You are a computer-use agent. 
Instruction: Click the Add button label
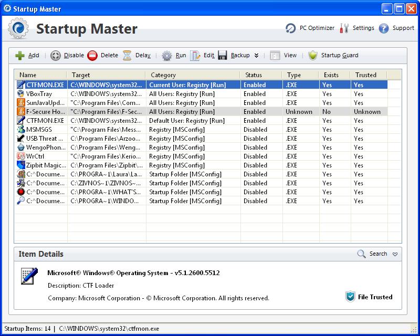pyautogui.click(x=34, y=55)
